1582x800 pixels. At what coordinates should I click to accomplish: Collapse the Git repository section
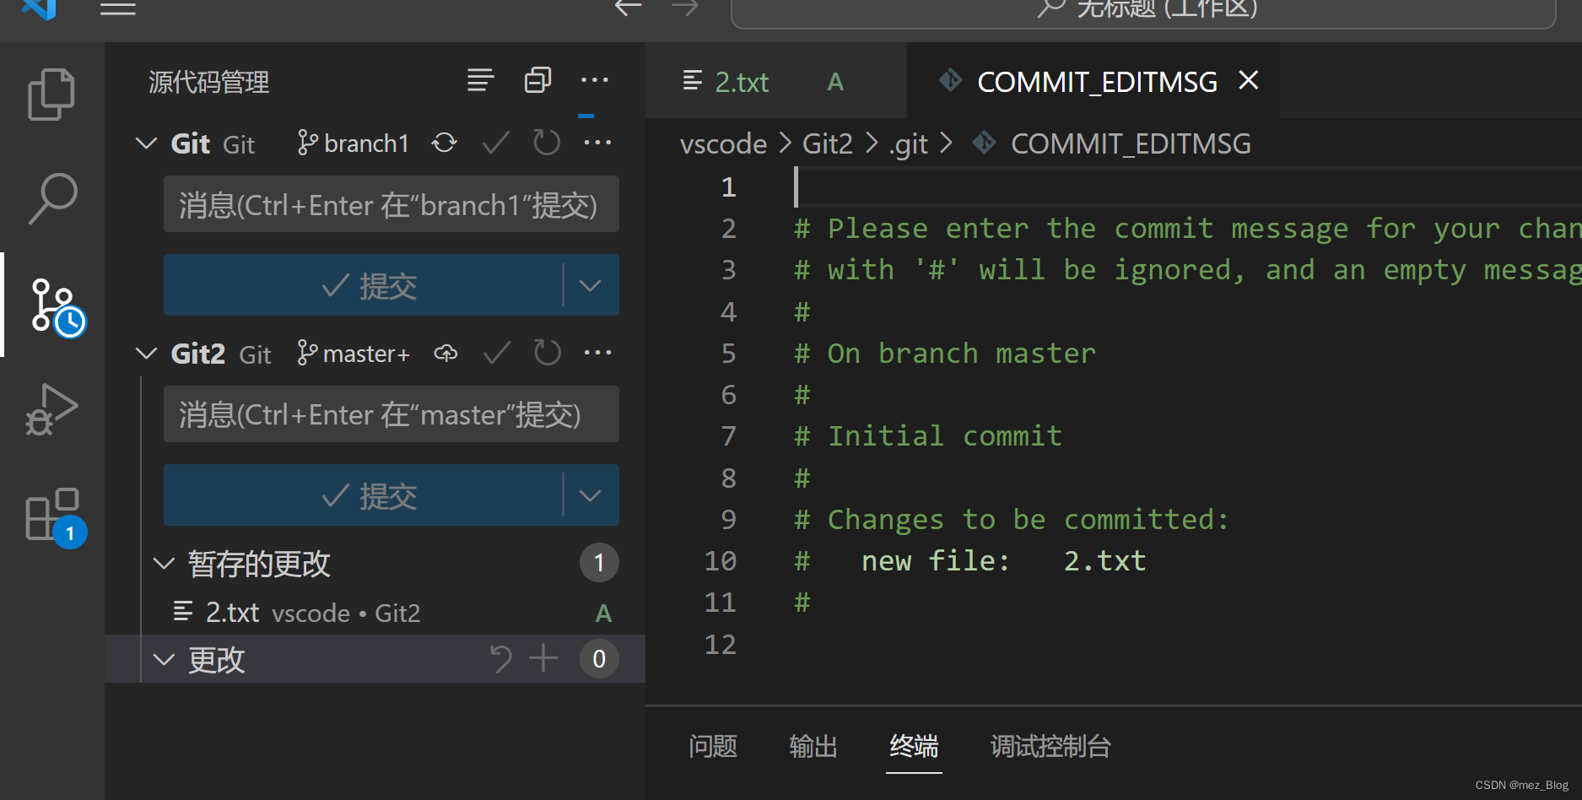(147, 143)
